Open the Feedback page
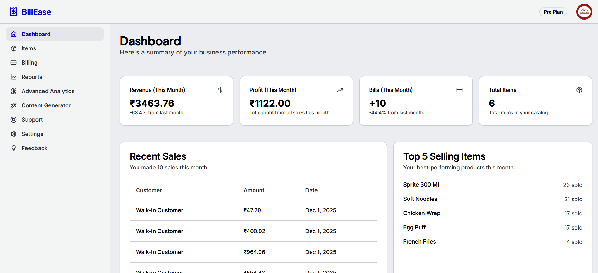Viewport: 598px width, 273px height. (x=55, y=148)
